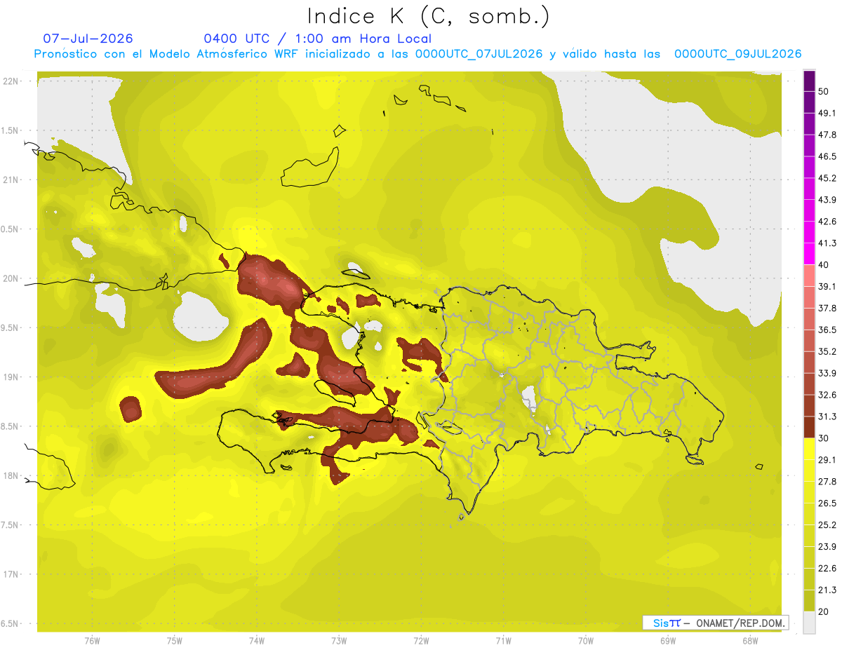Click the "70W" longitude label

586,641
